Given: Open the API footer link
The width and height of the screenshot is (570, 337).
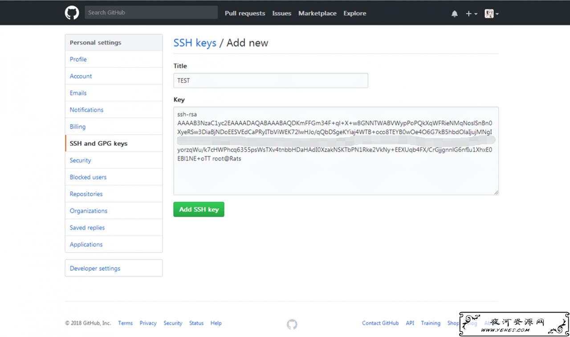Looking at the screenshot, I should tap(410, 323).
